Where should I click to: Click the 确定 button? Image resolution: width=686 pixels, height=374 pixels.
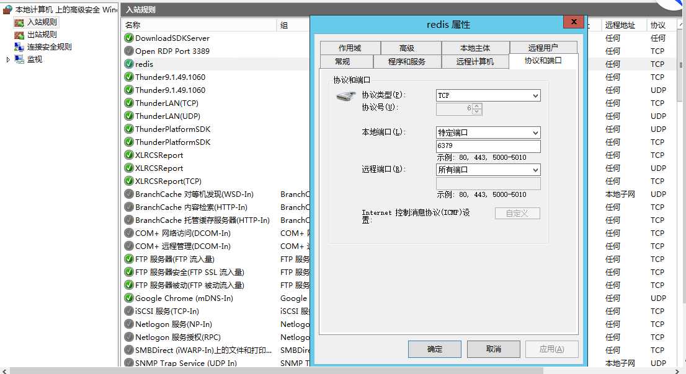coord(434,349)
